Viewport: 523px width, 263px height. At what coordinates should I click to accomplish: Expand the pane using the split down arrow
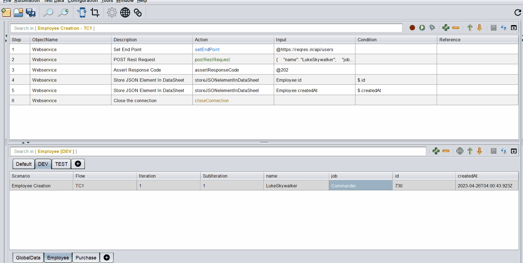click(28, 143)
